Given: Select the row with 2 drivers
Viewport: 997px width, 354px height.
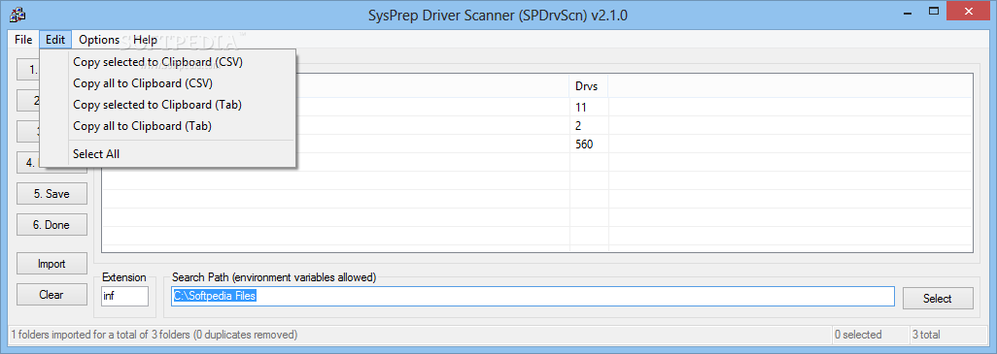Looking at the screenshot, I should tap(537, 126).
